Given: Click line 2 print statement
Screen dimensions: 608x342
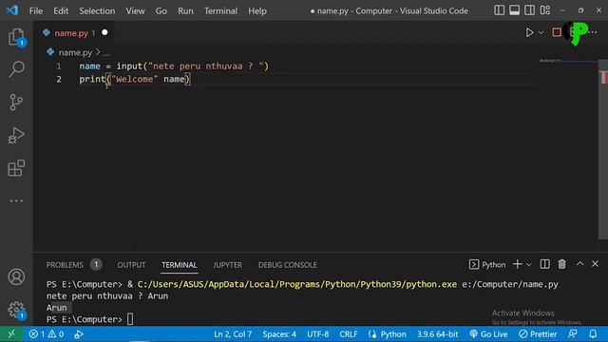Looking at the screenshot, I should tap(135, 79).
